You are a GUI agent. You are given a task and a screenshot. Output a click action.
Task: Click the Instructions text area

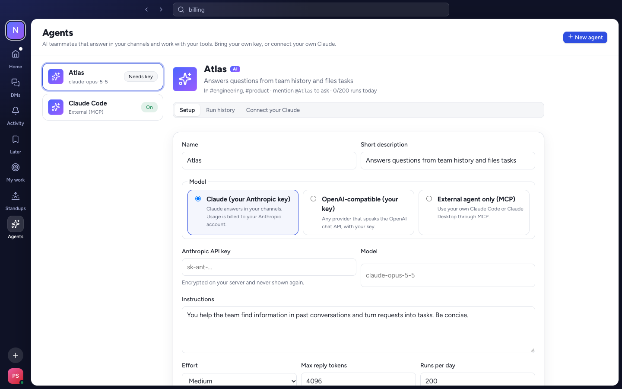pos(359,330)
